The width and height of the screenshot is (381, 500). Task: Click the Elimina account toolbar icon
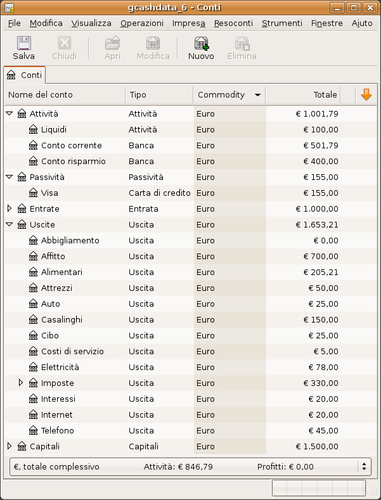[x=242, y=44]
